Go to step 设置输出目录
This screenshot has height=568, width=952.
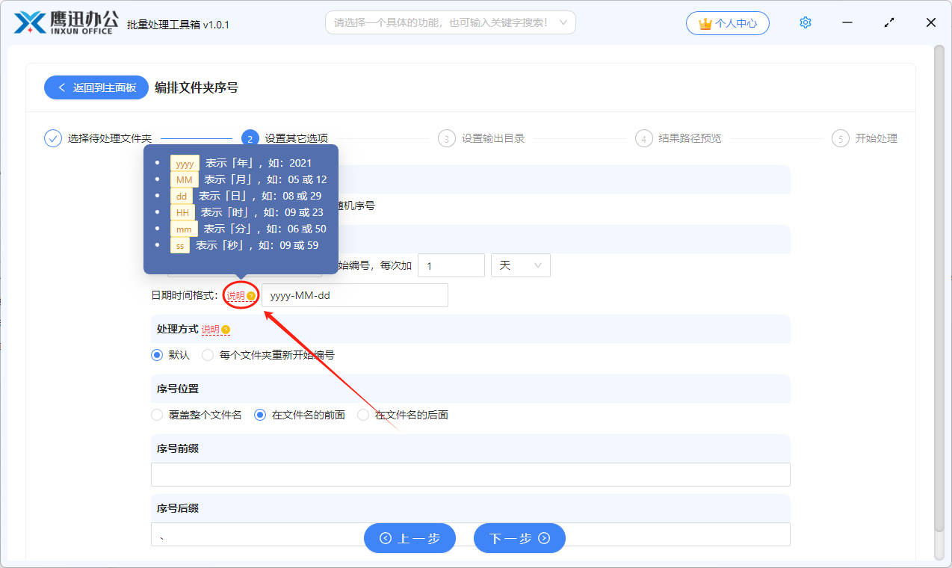pos(493,138)
